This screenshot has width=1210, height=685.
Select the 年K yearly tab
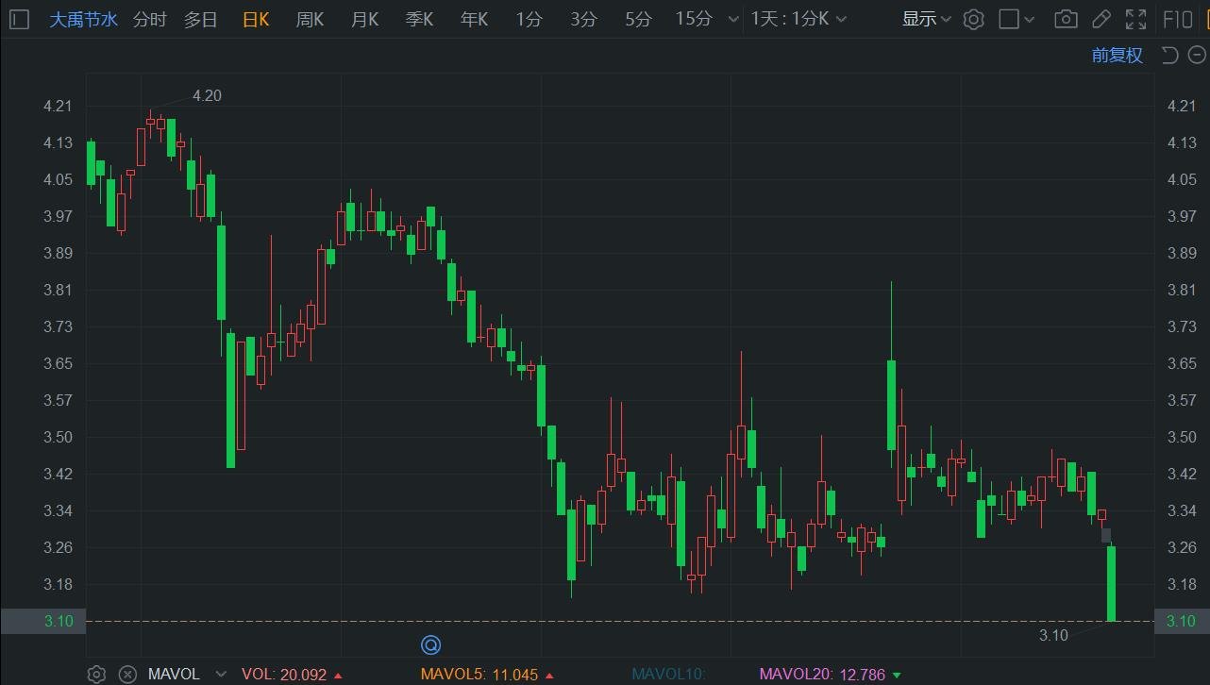[474, 19]
